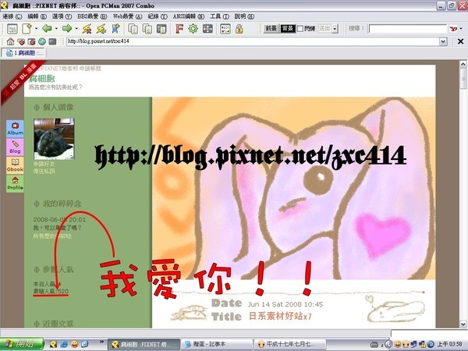Click the reconnect lightning icon
Screen dimensions: 468x351
(101, 29)
